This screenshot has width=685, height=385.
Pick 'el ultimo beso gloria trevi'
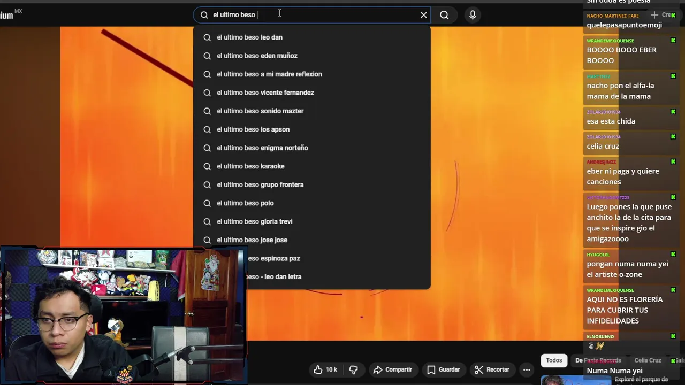click(312, 222)
